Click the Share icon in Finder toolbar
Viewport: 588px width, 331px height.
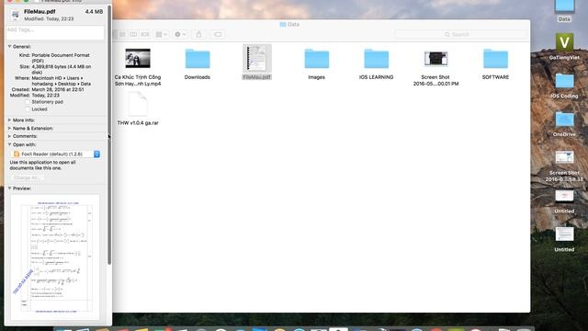(198, 34)
